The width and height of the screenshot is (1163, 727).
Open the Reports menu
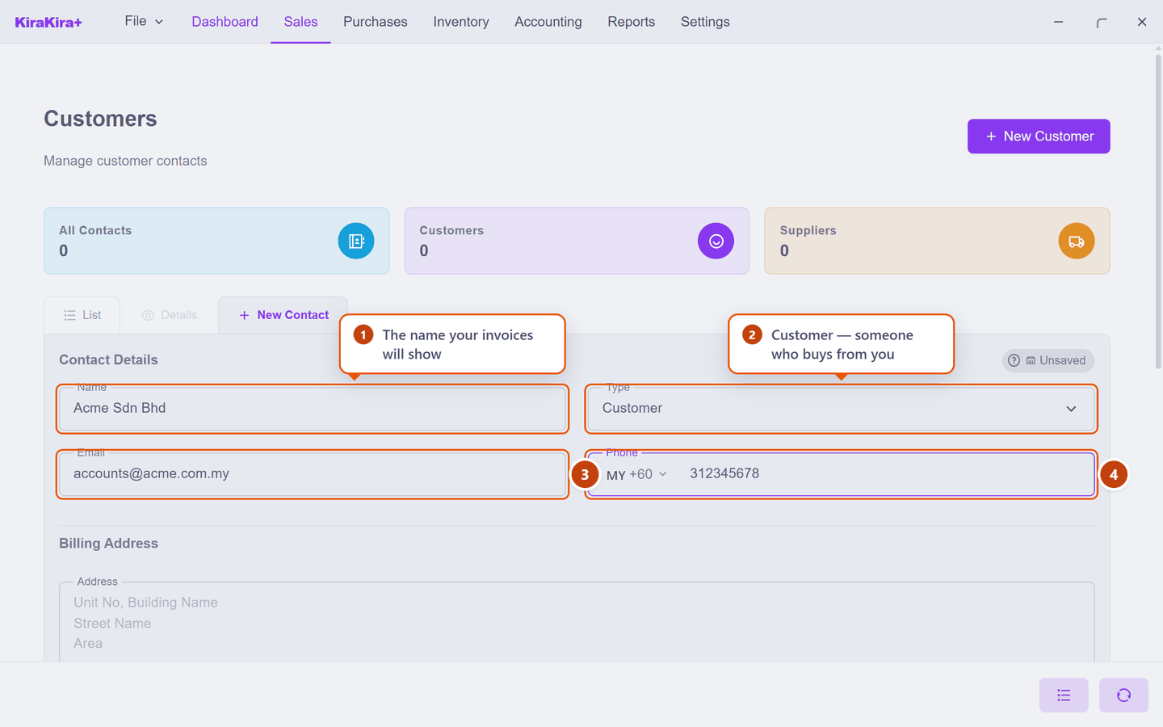point(631,22)
